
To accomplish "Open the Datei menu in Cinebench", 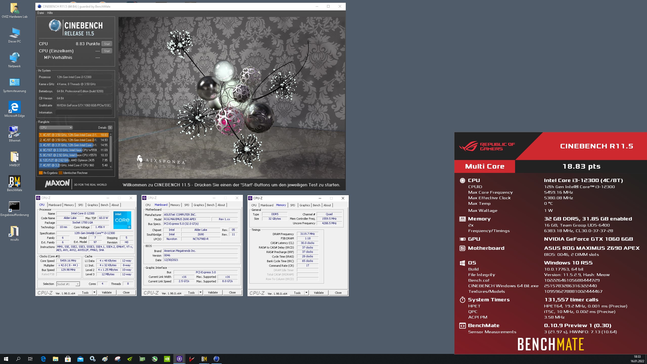I will (41, 13).
